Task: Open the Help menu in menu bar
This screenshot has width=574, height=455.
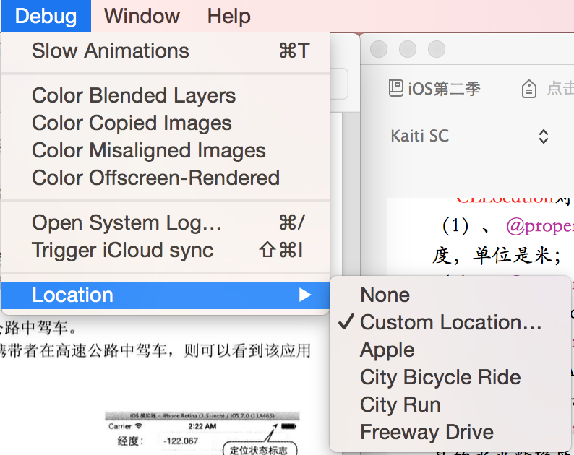Action: 228,16
